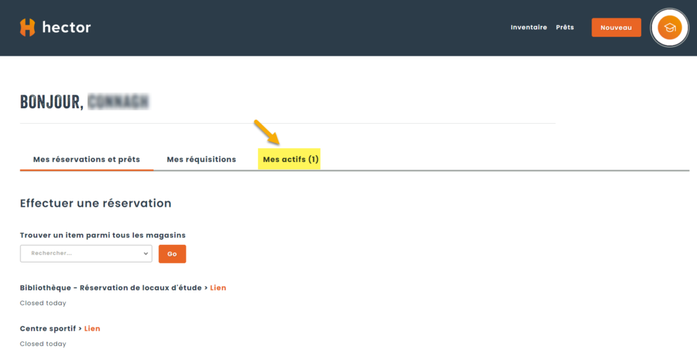The image size is (697, 353).
Task: Click the Bonjour greeting heading
Action: [x=52, y=102]
